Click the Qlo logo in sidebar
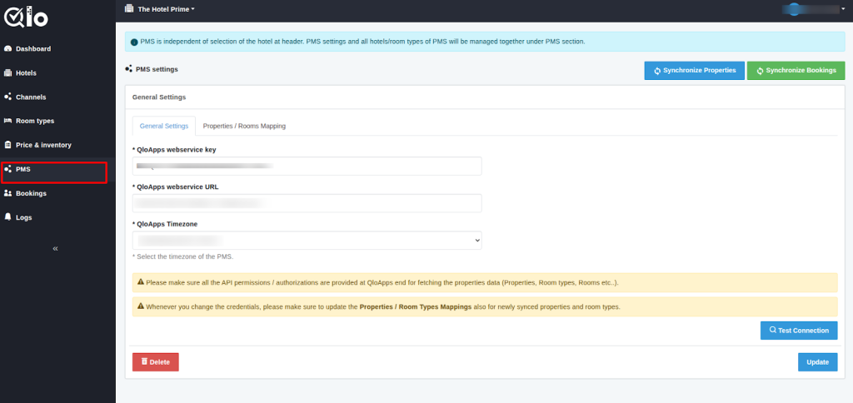853x403 pixels. coord(27,17)
